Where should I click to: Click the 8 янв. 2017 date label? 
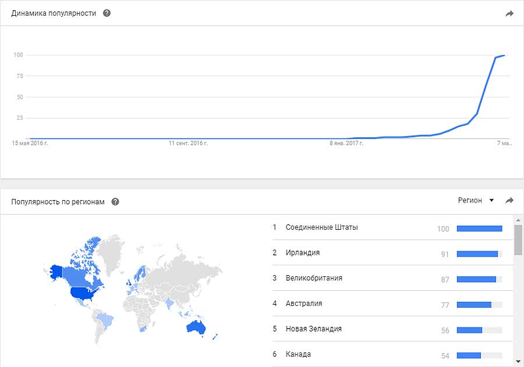coord(346,143)
